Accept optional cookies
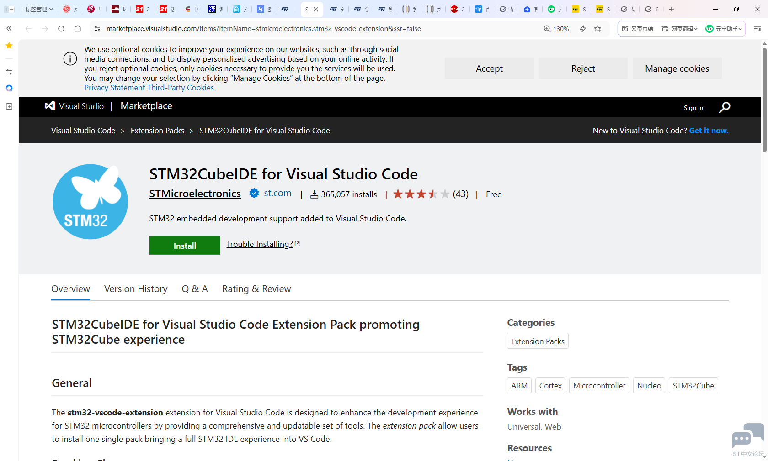 click(x=489, y=68)
